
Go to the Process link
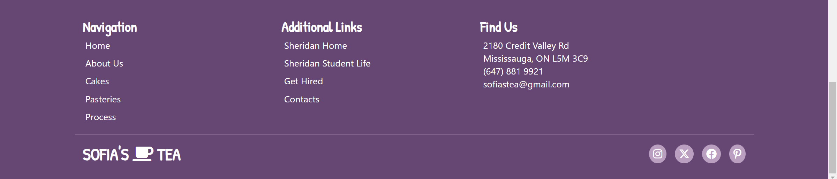coord(100,117)
